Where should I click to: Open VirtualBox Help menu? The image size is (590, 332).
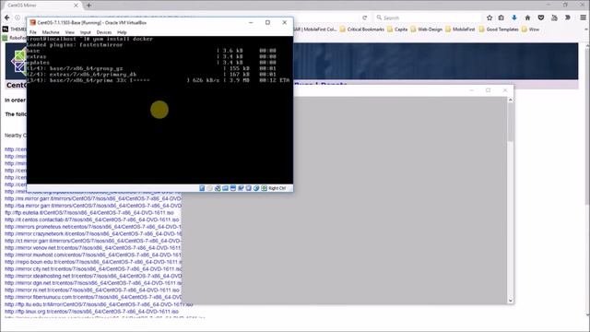122,32
